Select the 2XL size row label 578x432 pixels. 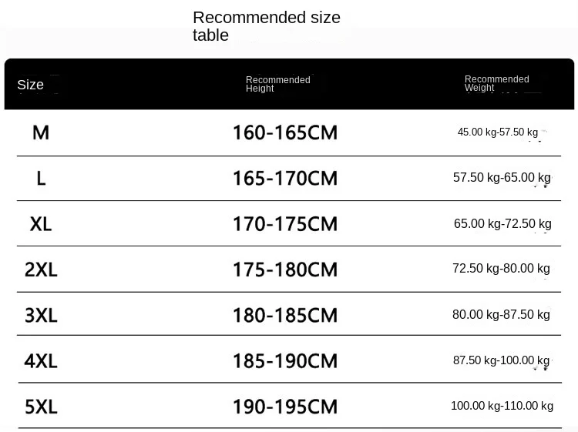pos(41,270)
